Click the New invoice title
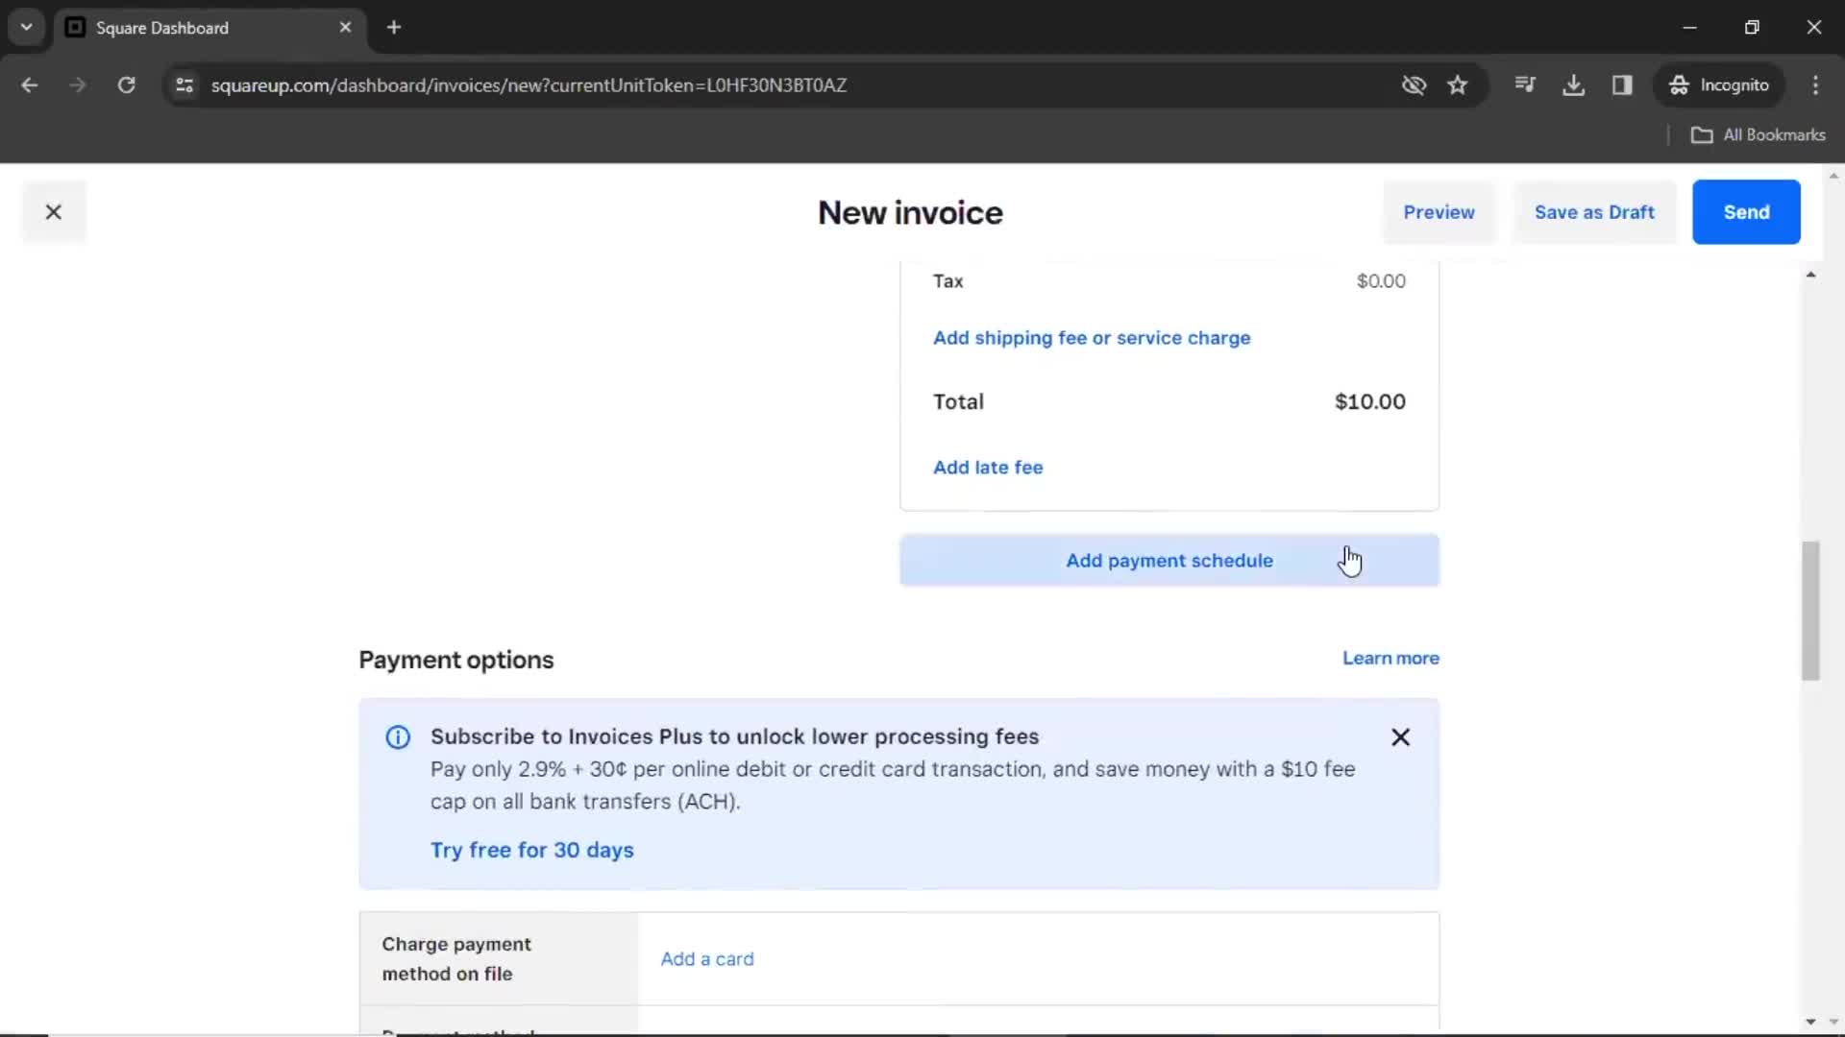 pos(910,213)
